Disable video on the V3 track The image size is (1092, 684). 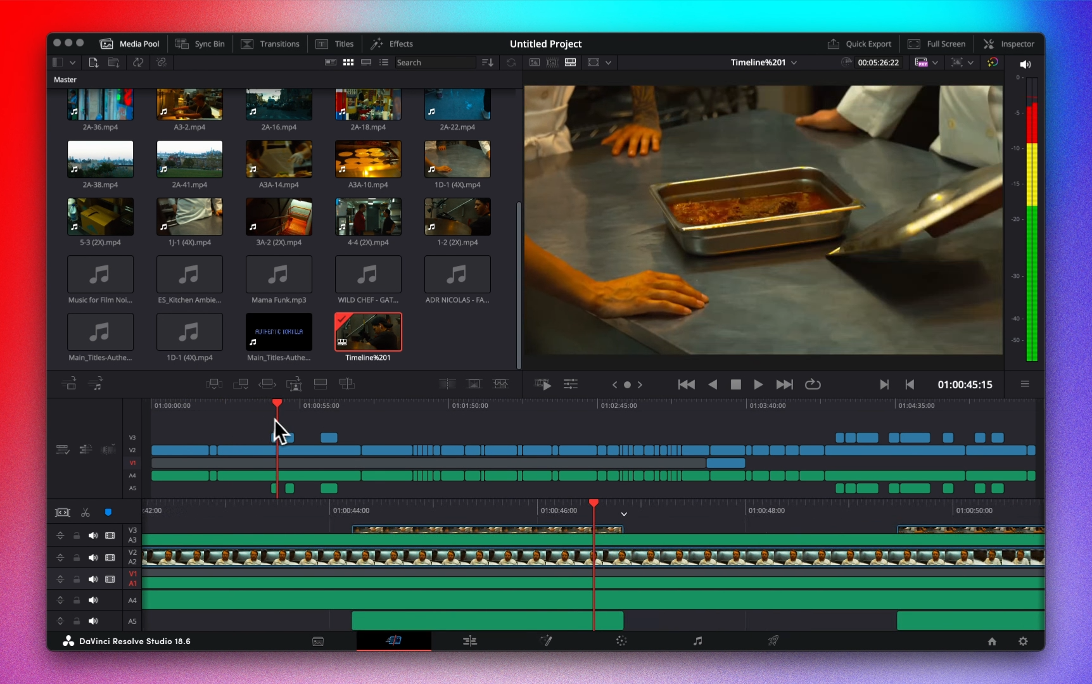click(110, 536)
